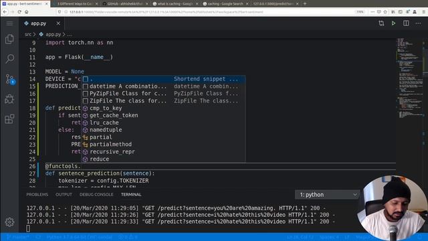This screenshot has width=428, height=241.
Task: Open the '1: python' terminal dropdown
Action: (327, 195)
